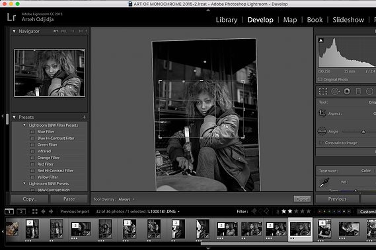Screen dimensions: 376x250
Task: Pick up the Crop Frame tool
Action: (322, 113)
